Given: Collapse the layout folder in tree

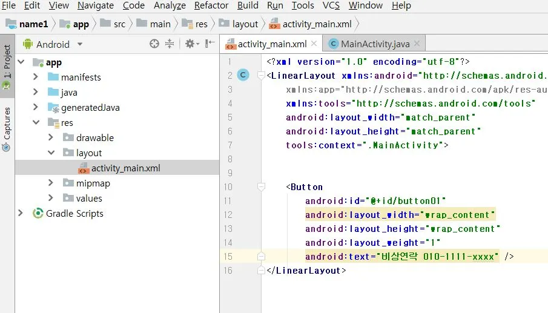Looking at the screenshot, I should point(51,153).
